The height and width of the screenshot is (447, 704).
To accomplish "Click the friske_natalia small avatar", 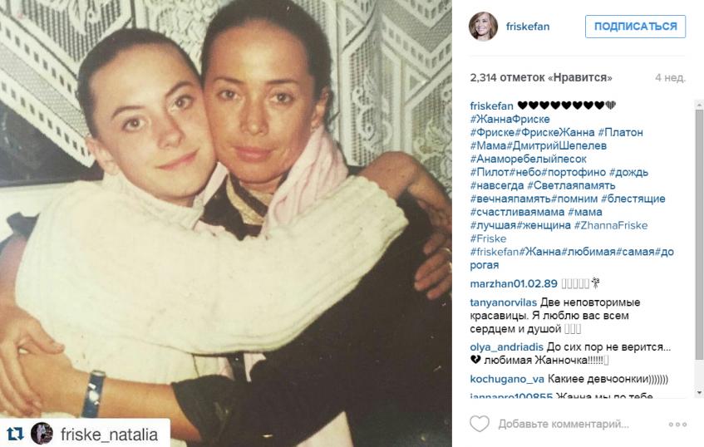I will 42,434.
